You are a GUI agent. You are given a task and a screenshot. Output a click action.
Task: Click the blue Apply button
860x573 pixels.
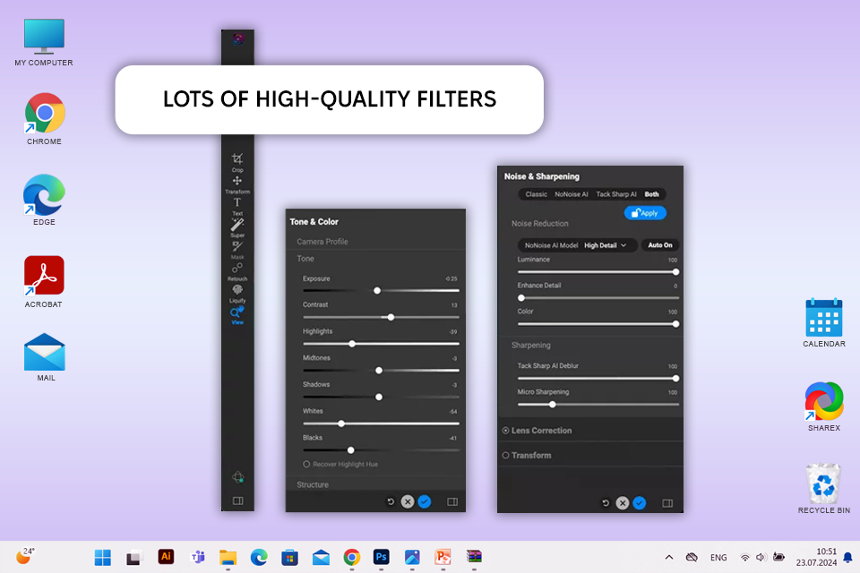point(645,213)
